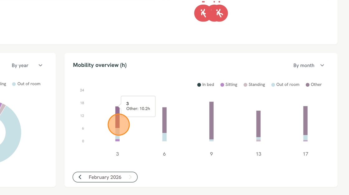The width and height of the screenshot is (349, 195).
Task: Expand the By year dropdown chevron
Action: tap(40, 65)
